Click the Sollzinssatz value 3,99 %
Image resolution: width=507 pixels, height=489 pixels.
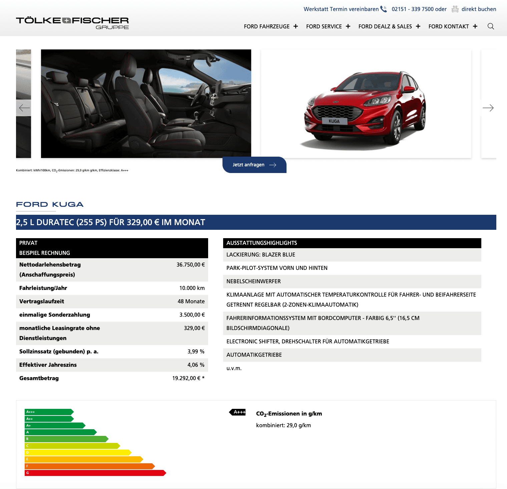pyautogui.click(x=196, y=351)
